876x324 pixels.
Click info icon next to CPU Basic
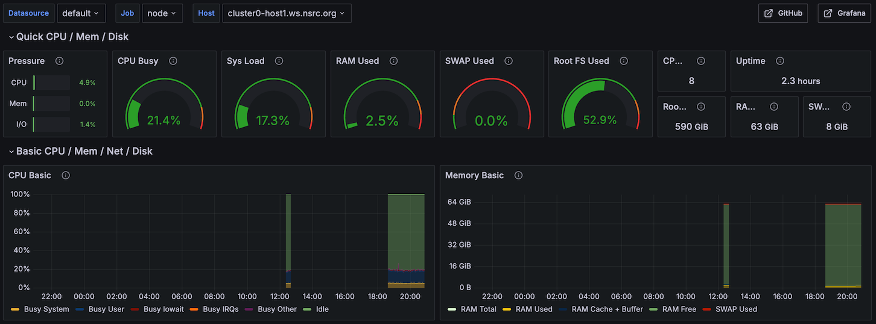66,175
